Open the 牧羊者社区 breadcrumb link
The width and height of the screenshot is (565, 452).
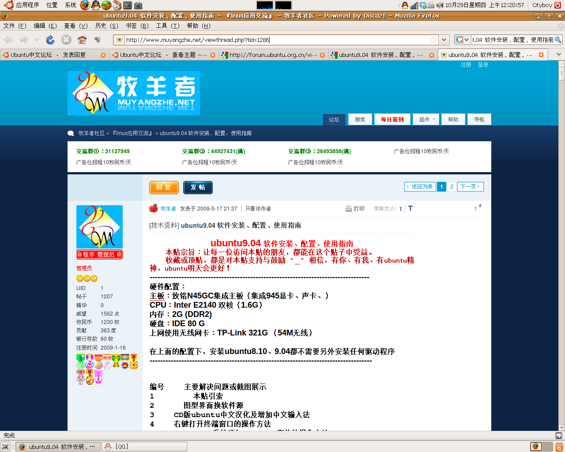pyautogui.click(x=91, y=133)
